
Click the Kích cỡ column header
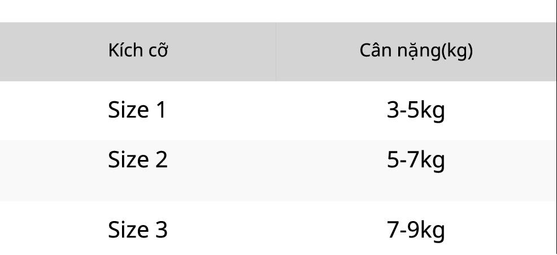[138, 50]
